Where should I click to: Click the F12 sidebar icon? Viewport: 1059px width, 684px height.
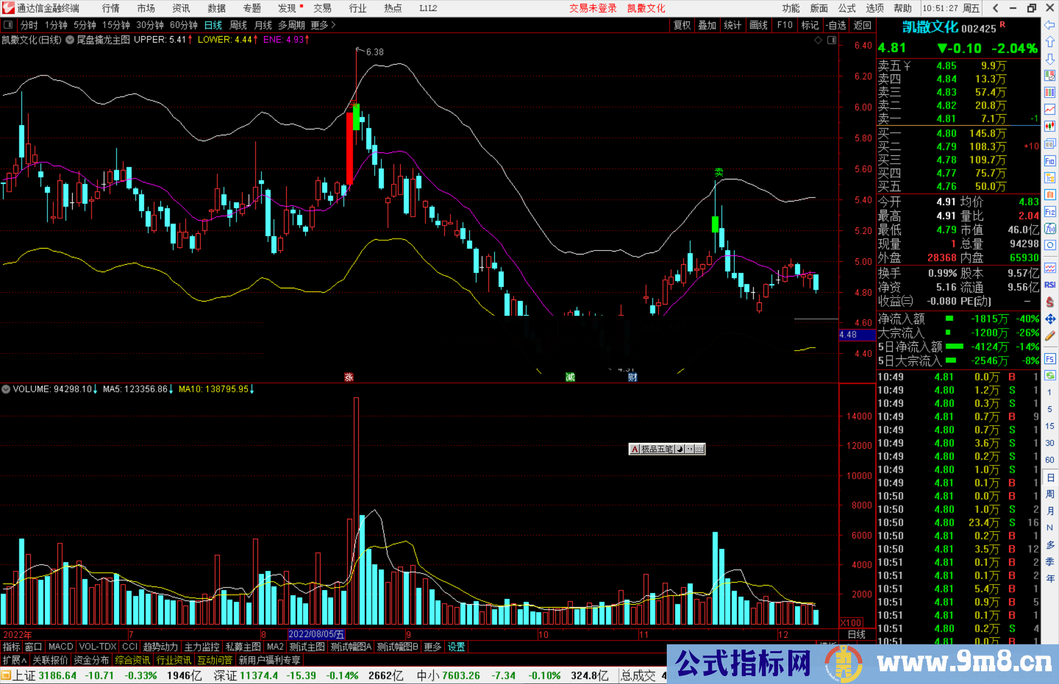tap(1050, 212)
